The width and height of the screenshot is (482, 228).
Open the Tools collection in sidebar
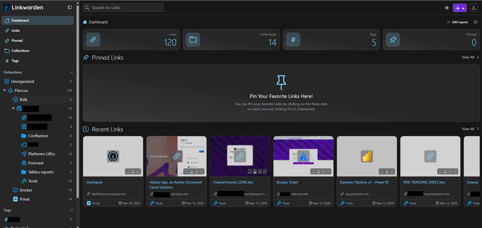(47, 181)
